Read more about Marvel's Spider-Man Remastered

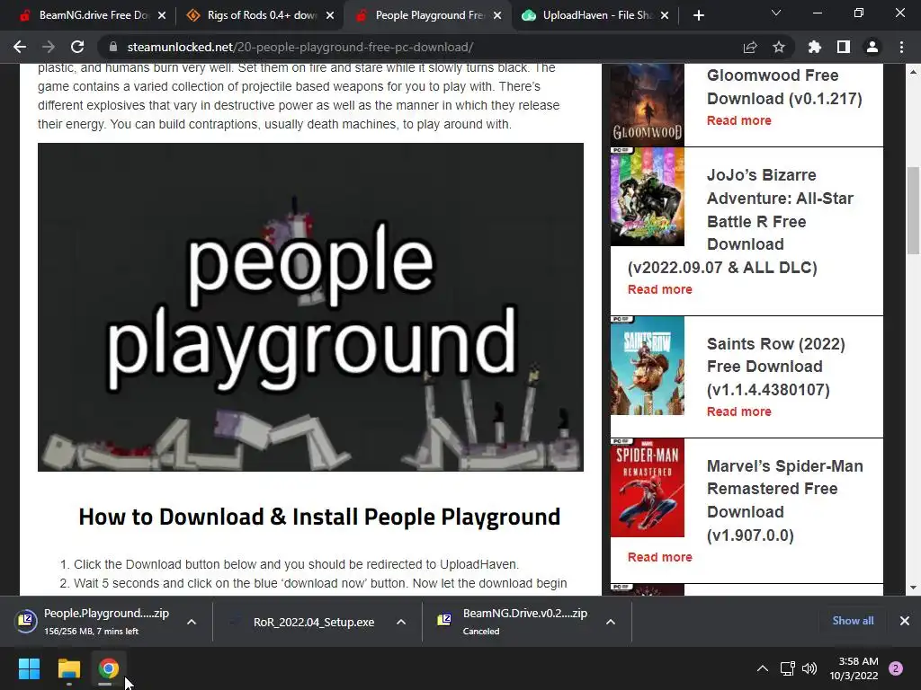click(x=659, y=557)
